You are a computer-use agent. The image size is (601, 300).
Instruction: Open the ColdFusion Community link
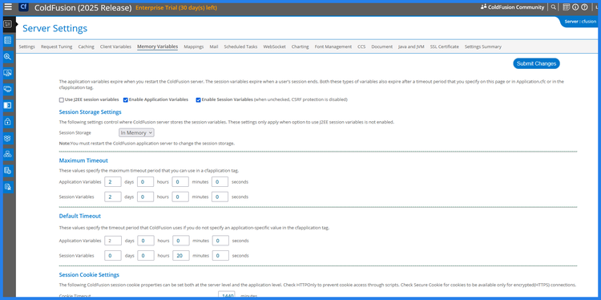(x=516, y=7)
